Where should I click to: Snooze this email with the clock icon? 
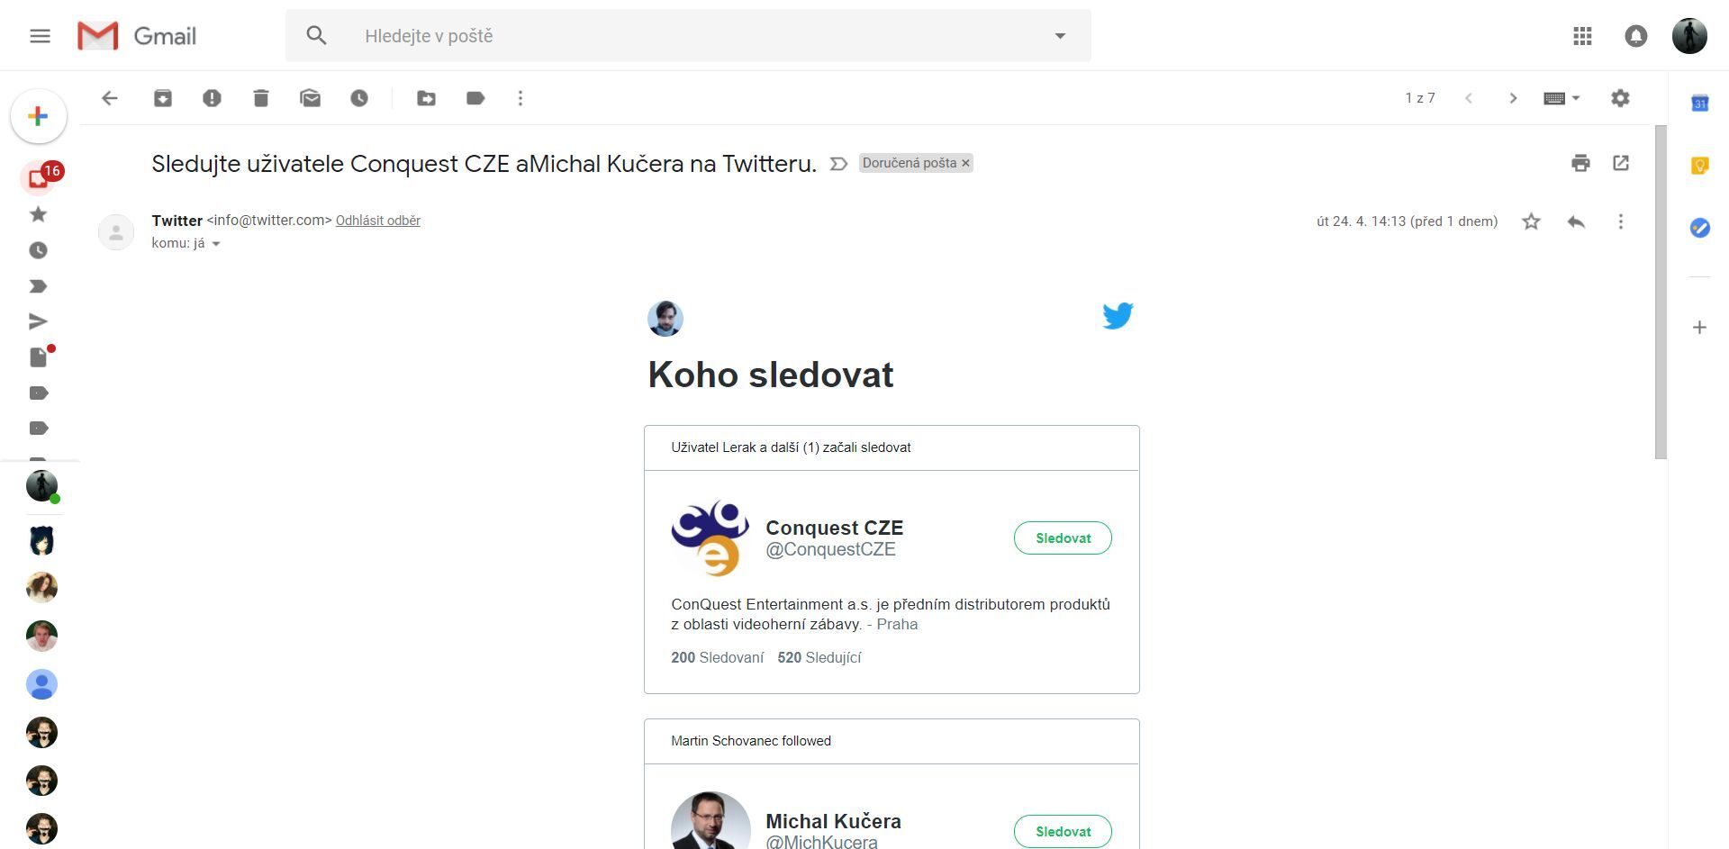359,98
